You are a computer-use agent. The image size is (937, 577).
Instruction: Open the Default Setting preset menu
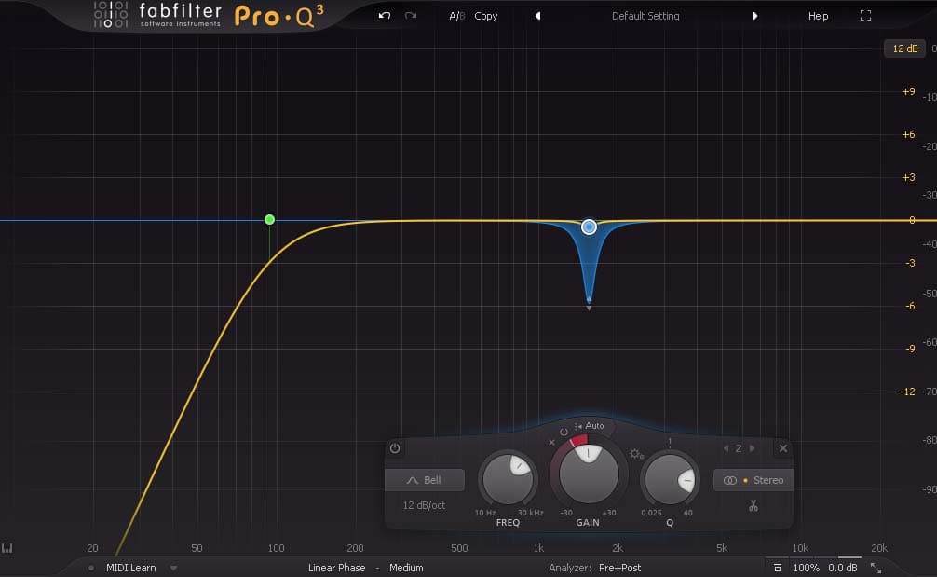pos(645,15)
